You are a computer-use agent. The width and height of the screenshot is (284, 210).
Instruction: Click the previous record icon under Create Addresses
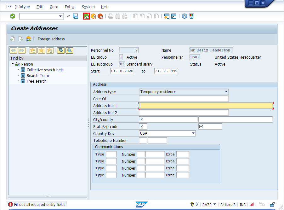coord(13,39)
